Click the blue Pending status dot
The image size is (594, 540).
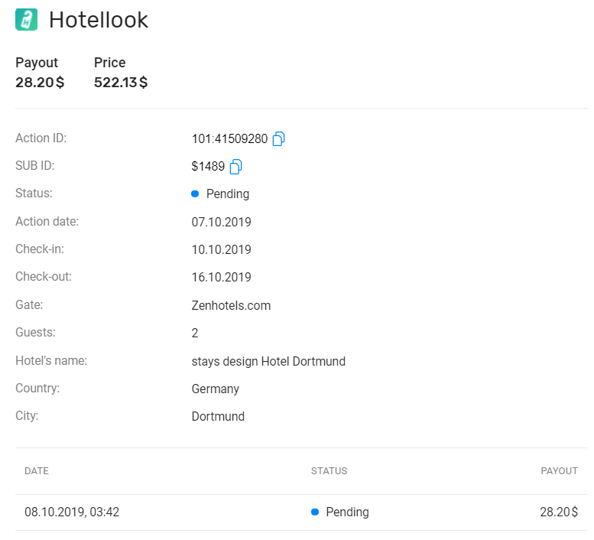[x=195, y=194]
